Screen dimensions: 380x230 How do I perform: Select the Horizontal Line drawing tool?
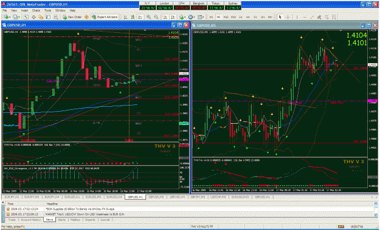point(305,17)
